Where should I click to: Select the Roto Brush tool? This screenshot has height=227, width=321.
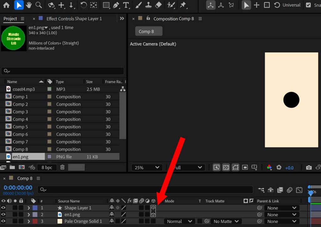coord(171,5)
